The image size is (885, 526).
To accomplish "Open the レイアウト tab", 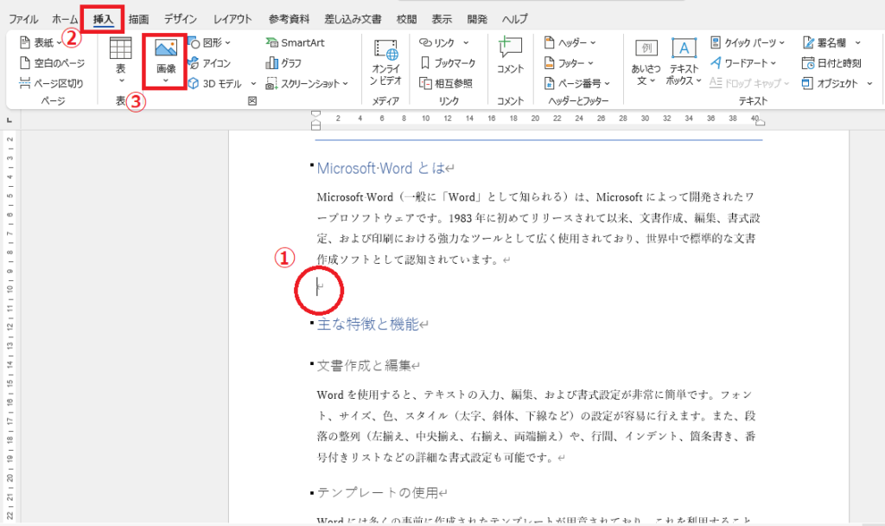I will 232,19.
